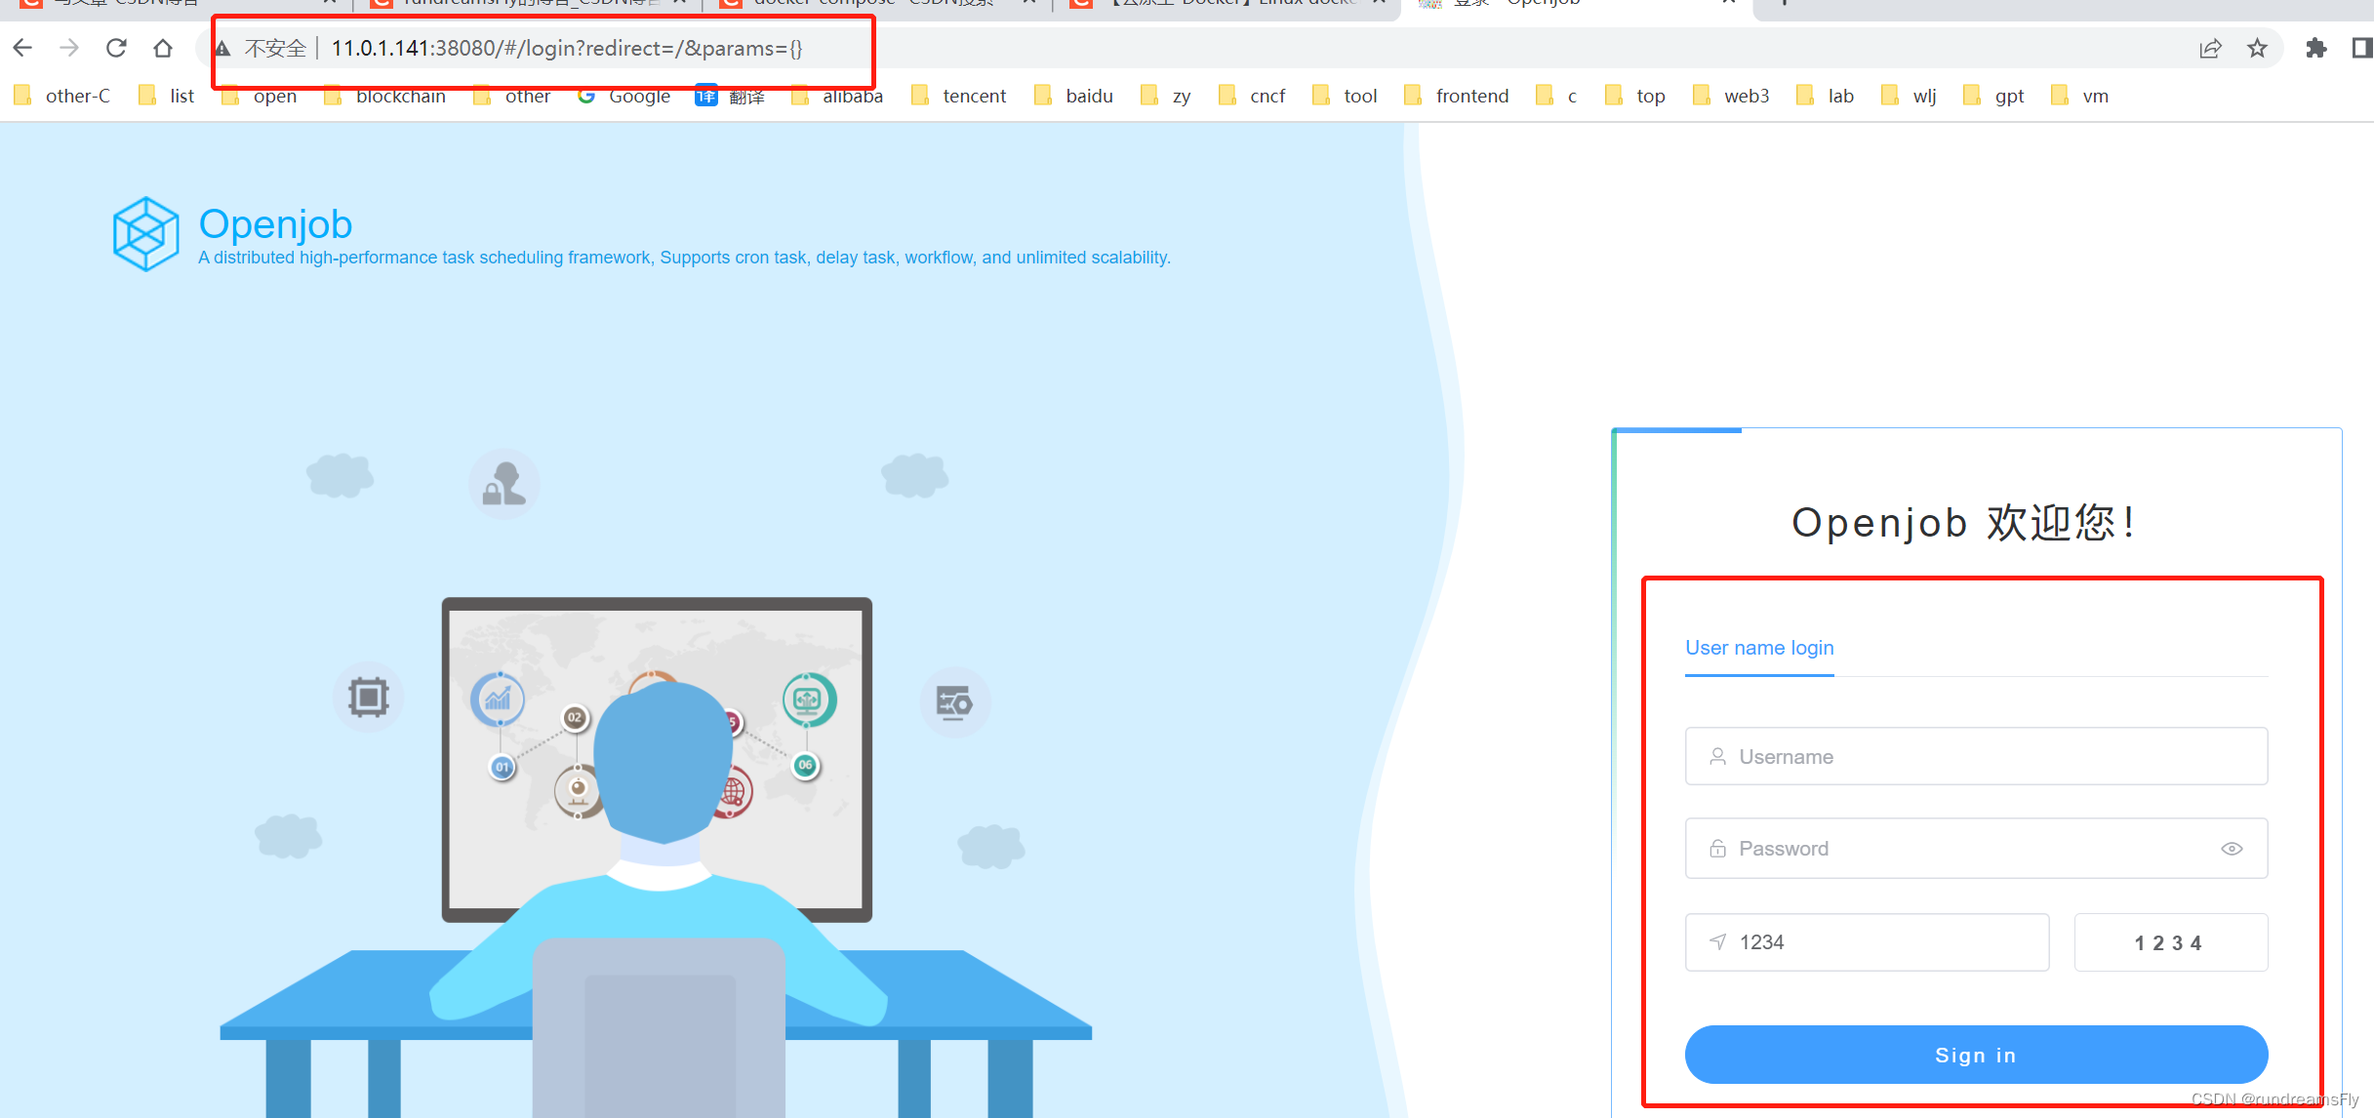Click the Sign in button
This screenshot has height=1118, width=2374.
tap(1976, 1053)
